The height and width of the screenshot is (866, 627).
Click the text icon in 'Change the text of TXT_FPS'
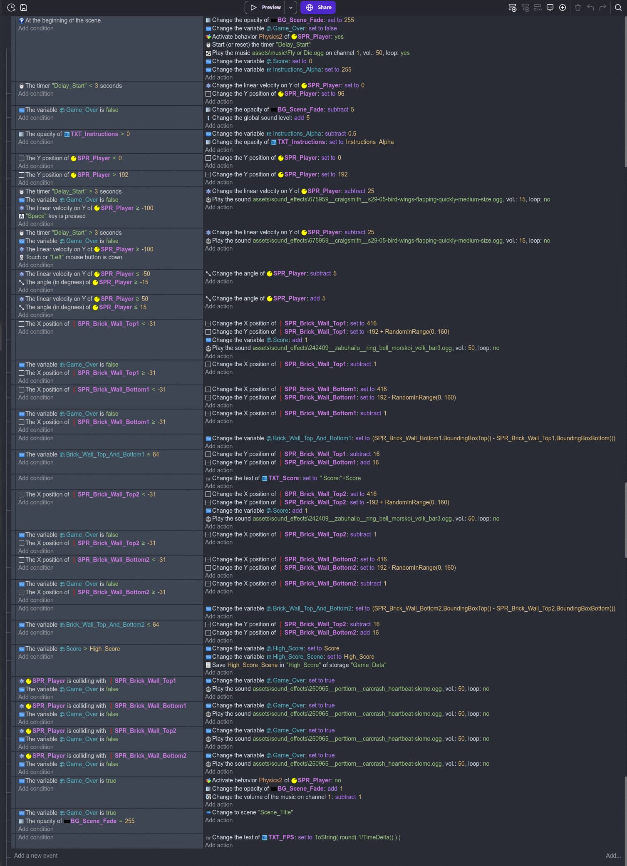tap(208, 838)
